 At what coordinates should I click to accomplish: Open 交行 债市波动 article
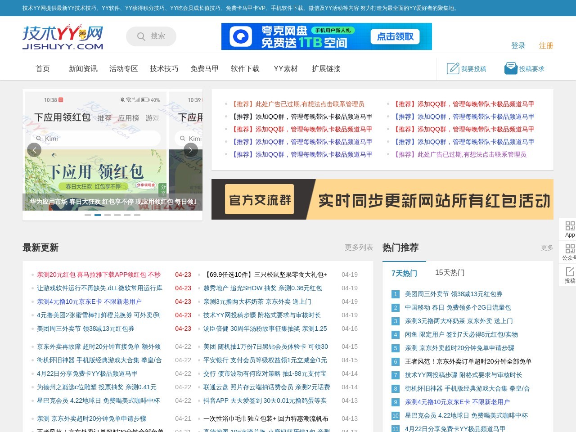tap(265, 373)
